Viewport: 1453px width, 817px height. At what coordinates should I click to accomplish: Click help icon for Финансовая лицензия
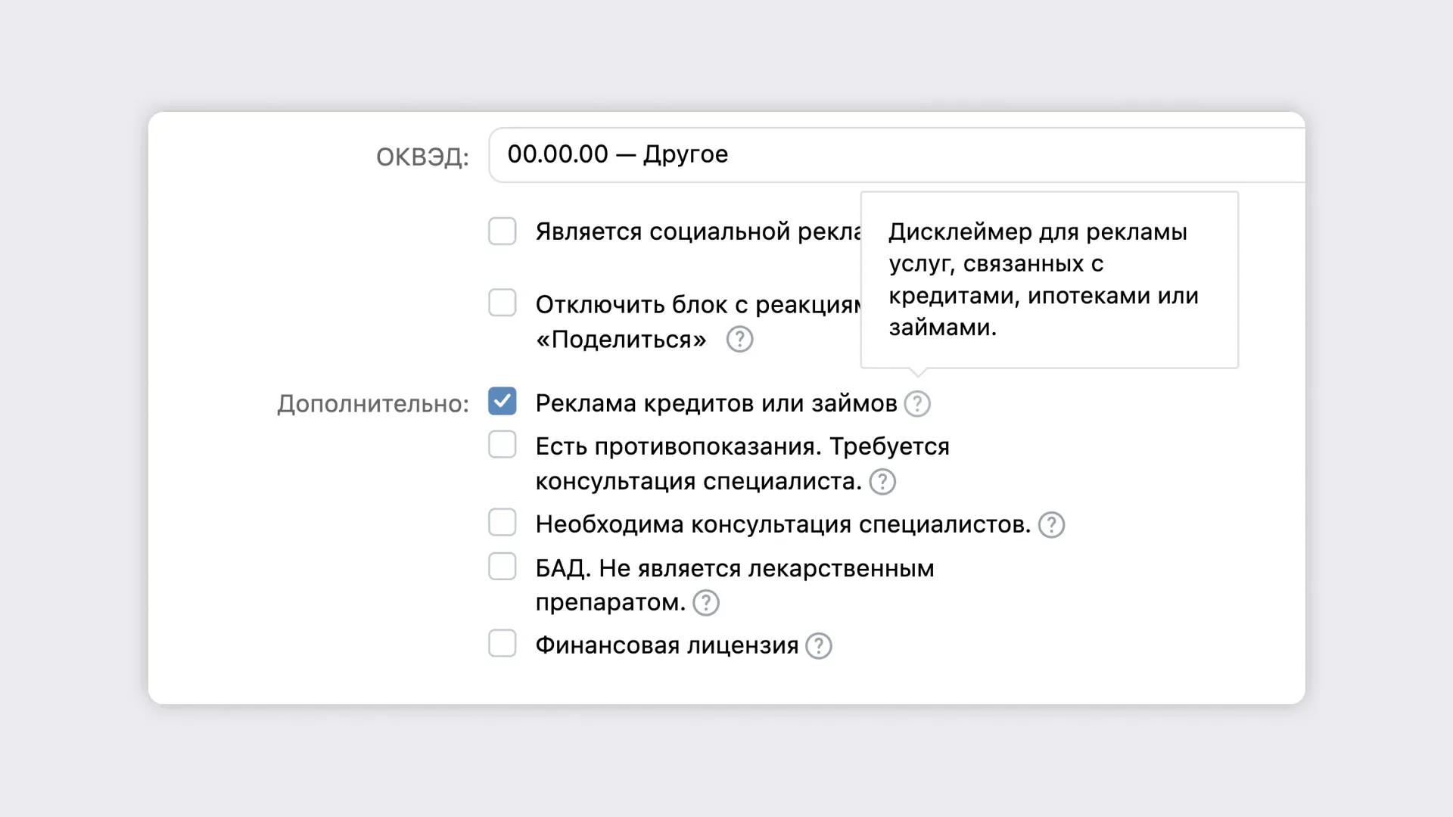(819, 646)
